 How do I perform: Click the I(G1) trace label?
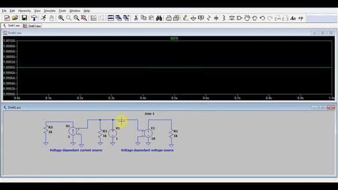coord(174,39)
